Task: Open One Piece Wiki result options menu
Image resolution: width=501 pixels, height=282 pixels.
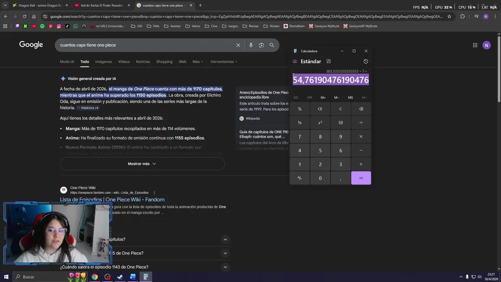Action: pos(154,193)
